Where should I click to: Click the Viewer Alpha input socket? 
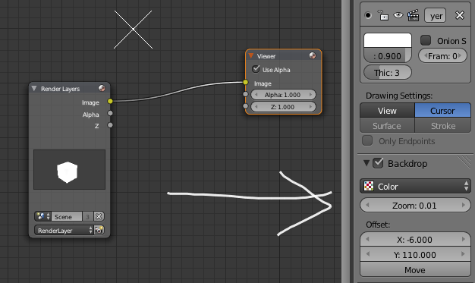tap(245, 94)
